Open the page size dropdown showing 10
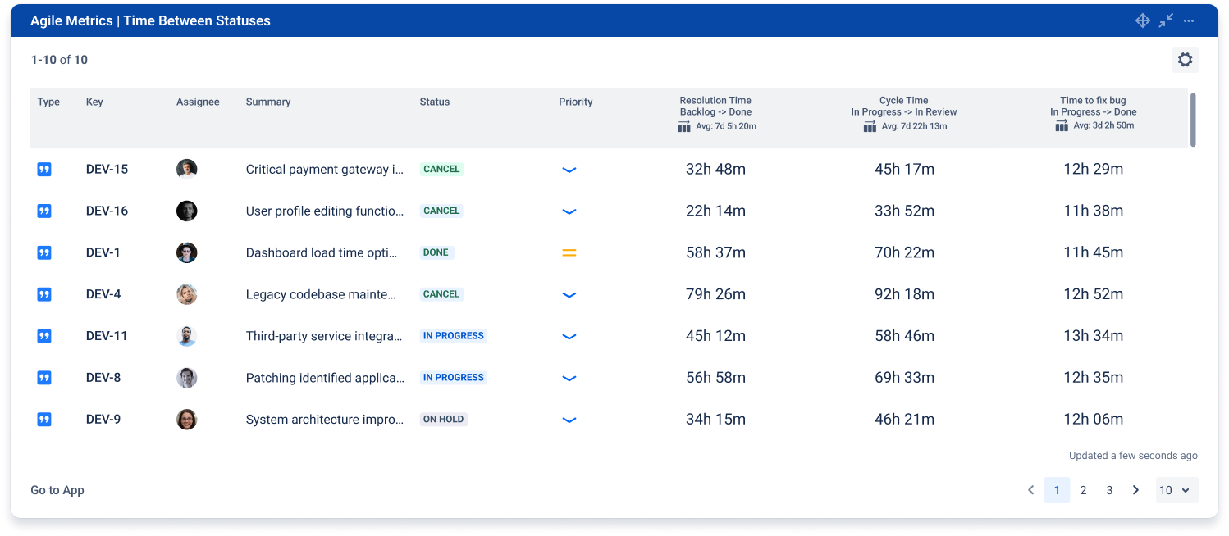 coord(1176,489)
